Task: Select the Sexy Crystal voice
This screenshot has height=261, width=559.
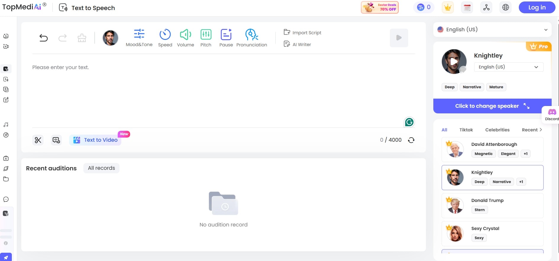Action: pyautogui.click(x=492, y=234)
